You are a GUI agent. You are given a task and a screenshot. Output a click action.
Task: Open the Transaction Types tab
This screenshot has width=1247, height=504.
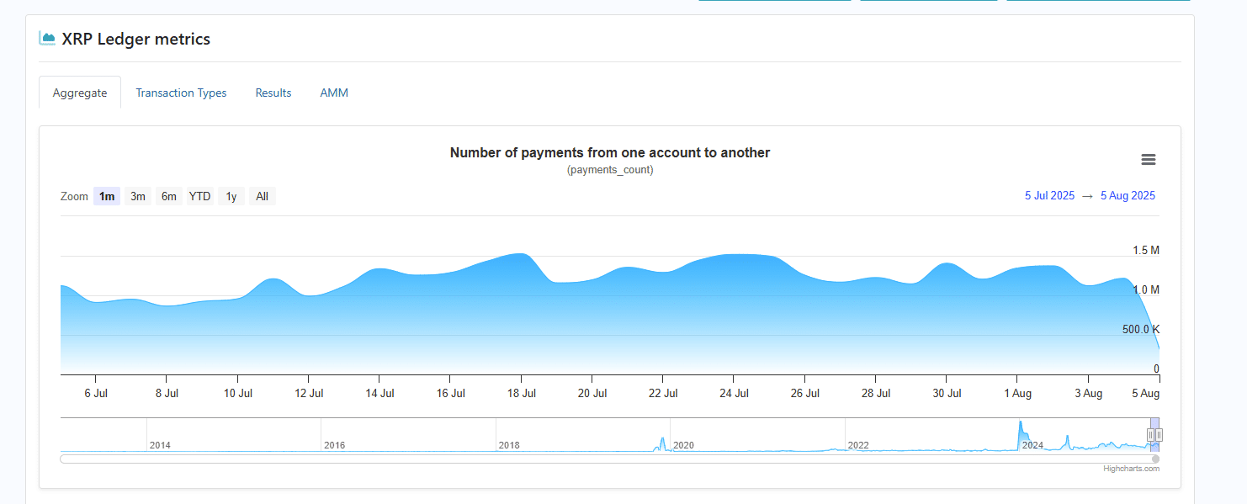pos(181,93)
